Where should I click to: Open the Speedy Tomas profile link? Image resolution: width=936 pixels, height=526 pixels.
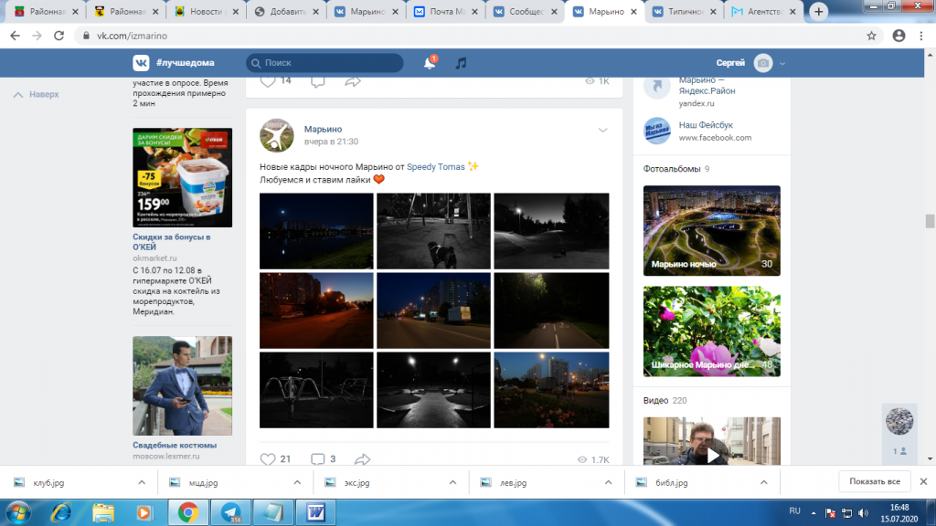pyautogui.click(x=436, y=167)
